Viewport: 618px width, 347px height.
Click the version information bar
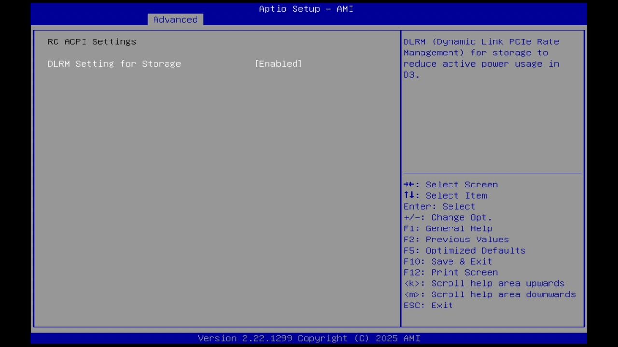pos(309,338)
